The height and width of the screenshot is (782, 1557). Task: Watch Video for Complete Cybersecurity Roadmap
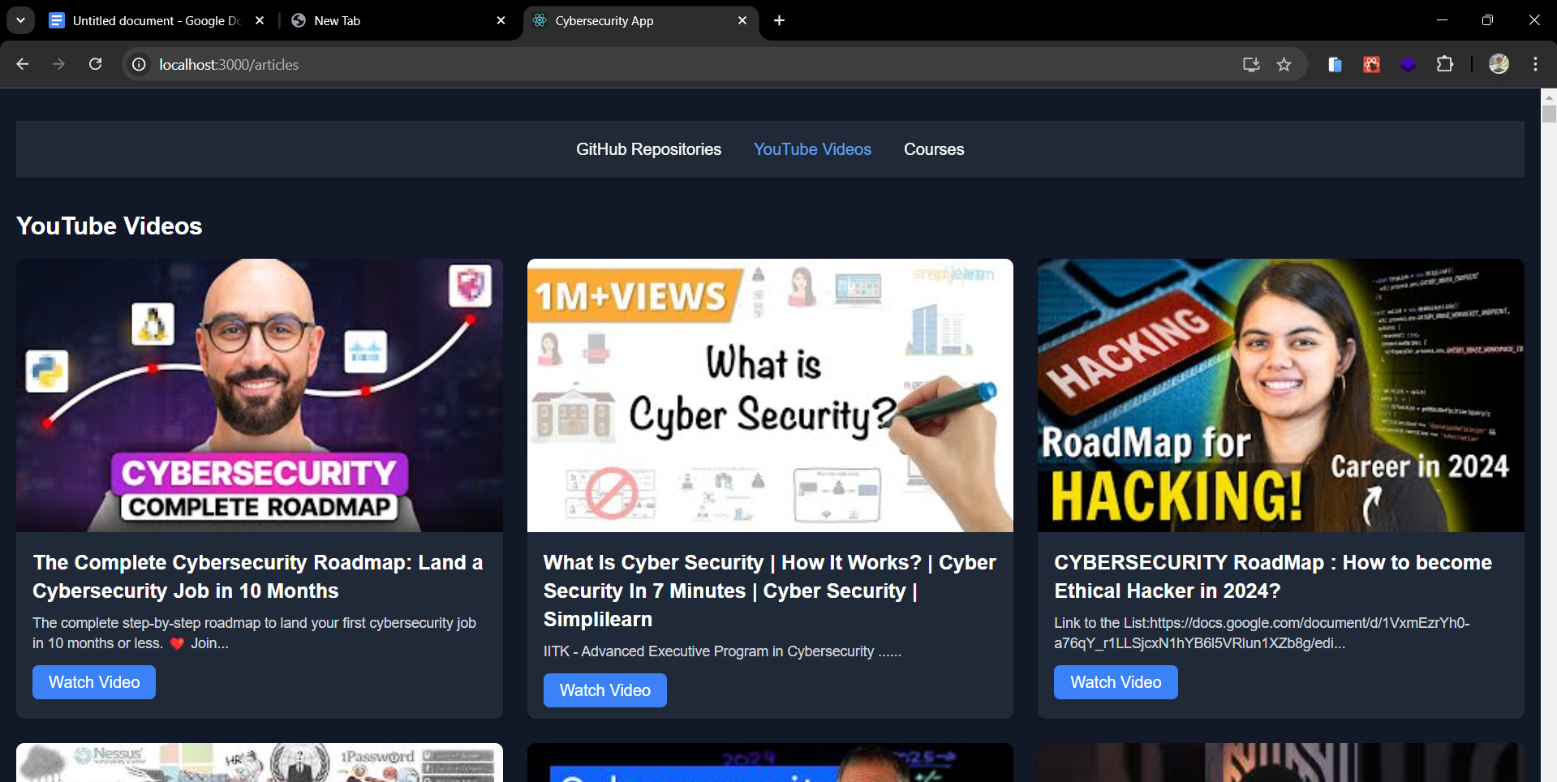94,682
